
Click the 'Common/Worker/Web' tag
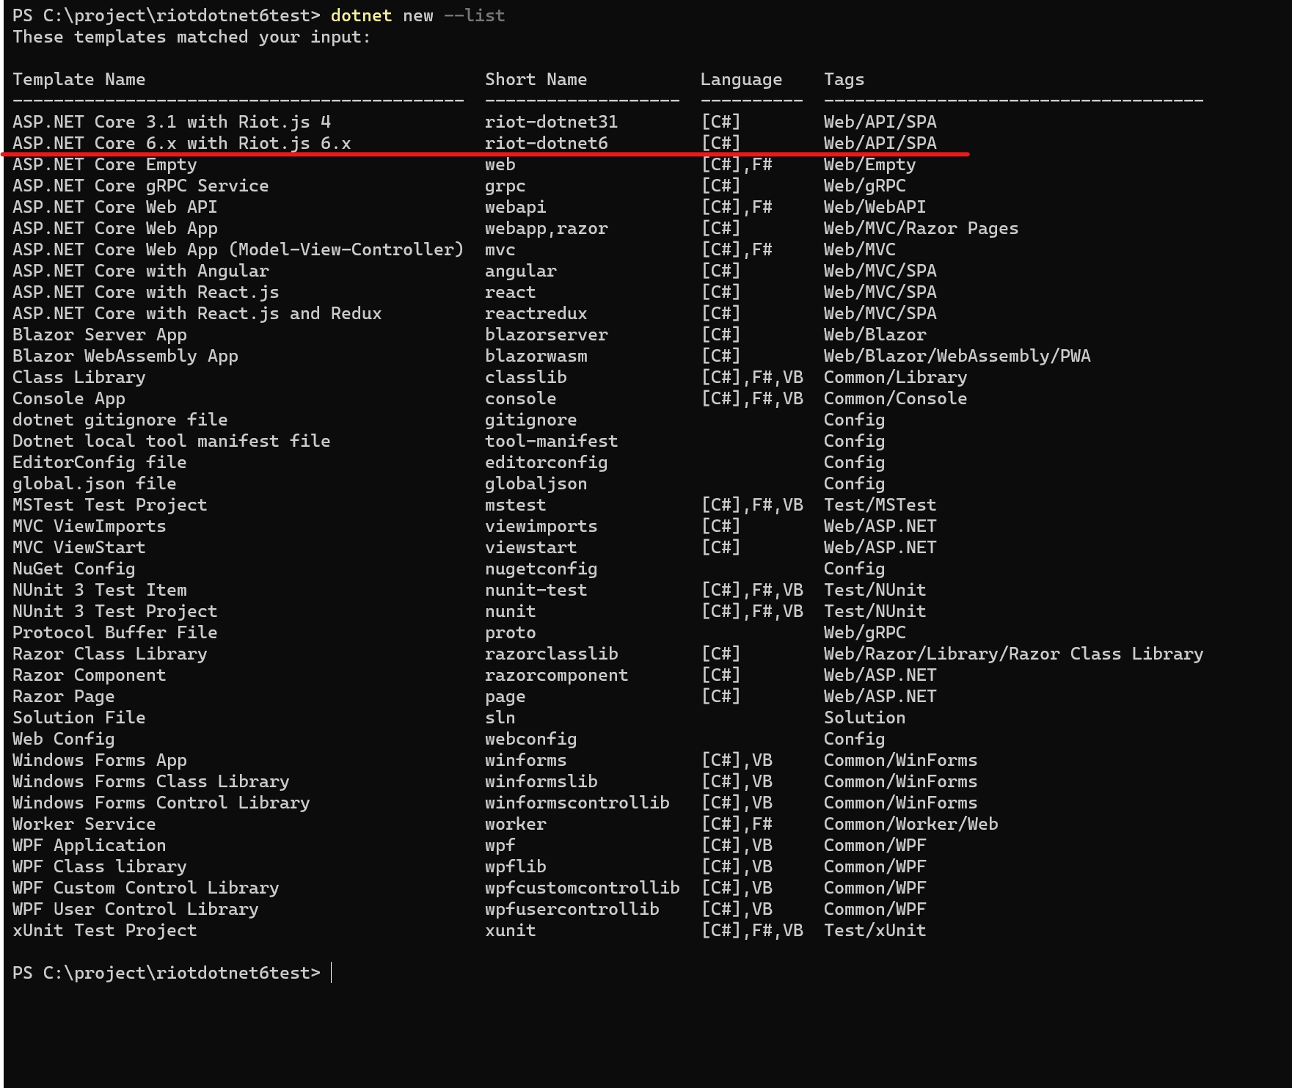910,824
